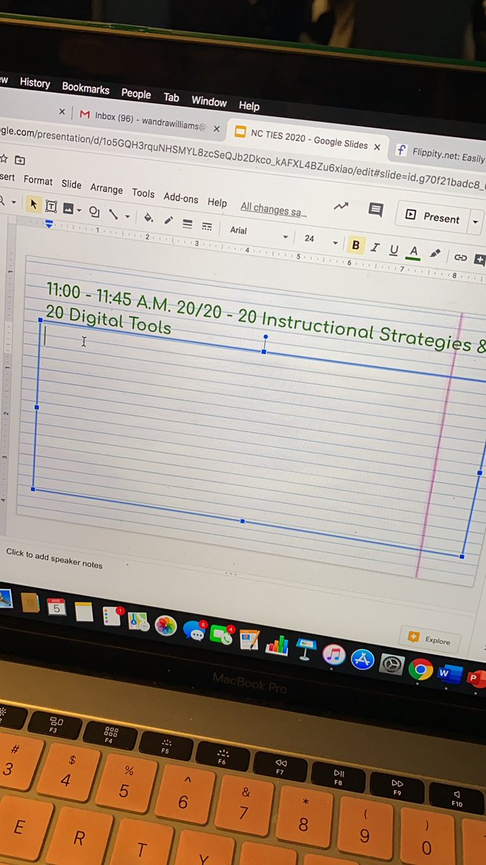Star the presentation

tap(4, 158)
